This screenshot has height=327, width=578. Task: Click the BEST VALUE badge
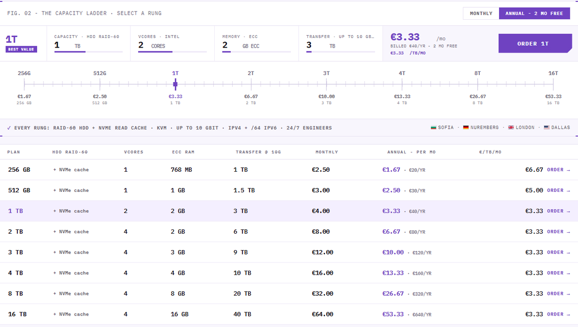(20, 49)
